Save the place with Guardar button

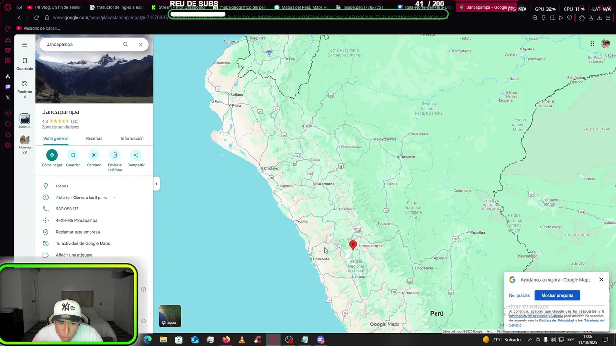click(x=73, y=159)
